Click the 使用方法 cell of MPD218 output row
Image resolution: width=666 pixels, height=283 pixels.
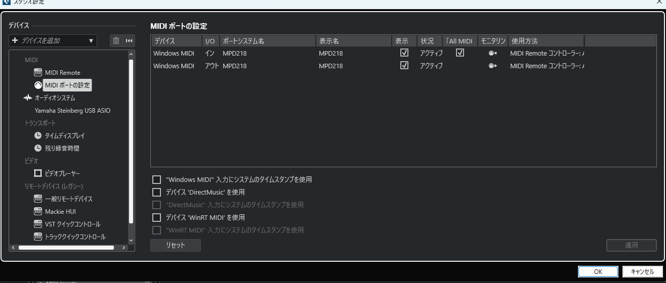click(547, 66)
